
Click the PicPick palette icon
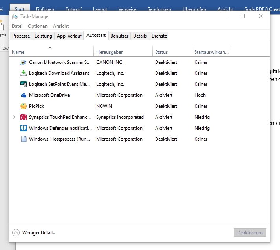point(24,106)
